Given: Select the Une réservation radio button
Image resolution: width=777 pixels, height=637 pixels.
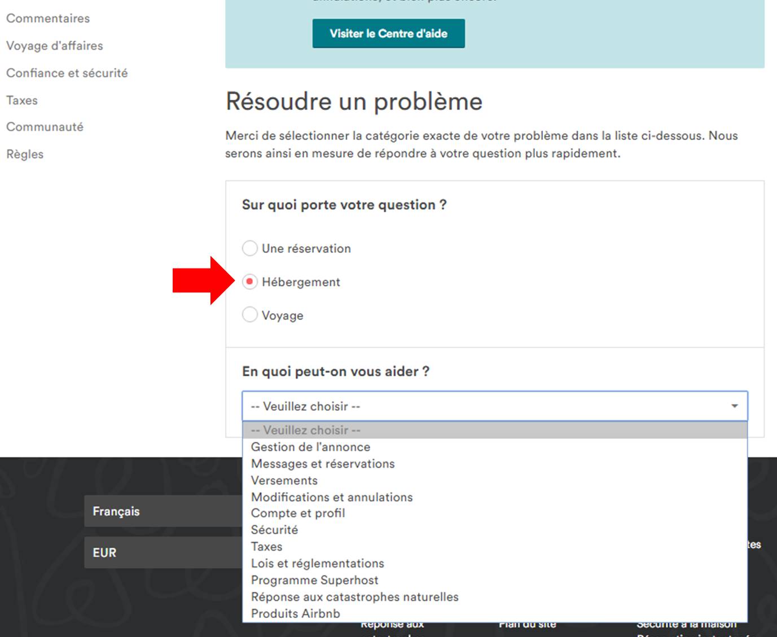Looking at the screenshot, I should tap(249, 248).
